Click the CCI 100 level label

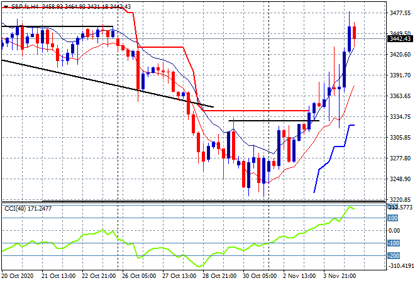coord(392,218)
